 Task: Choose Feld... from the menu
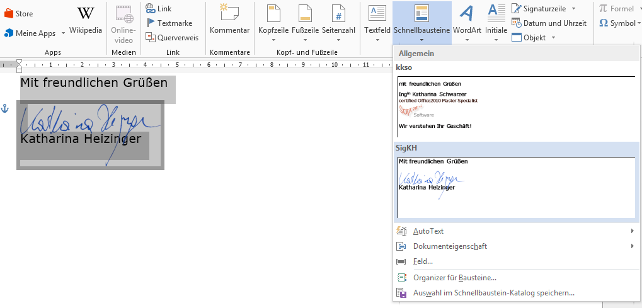[x=422, y=261]
